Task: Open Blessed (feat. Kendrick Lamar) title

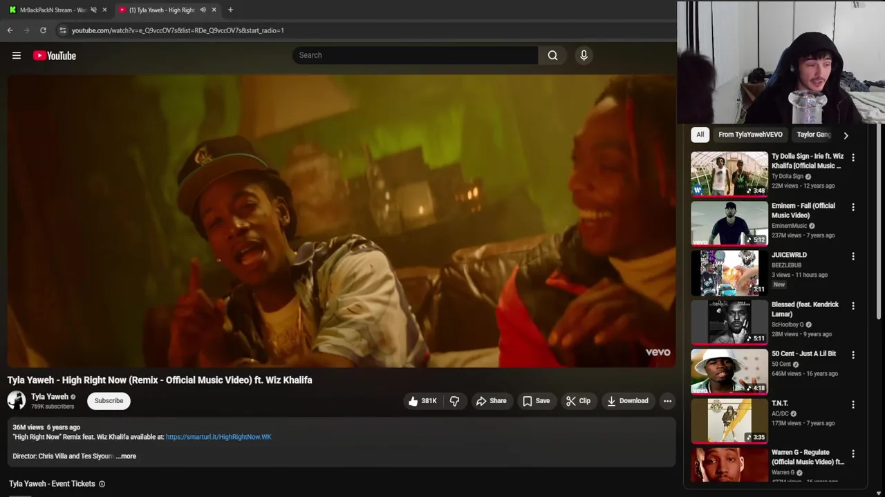Action: (x=805, y=309)
